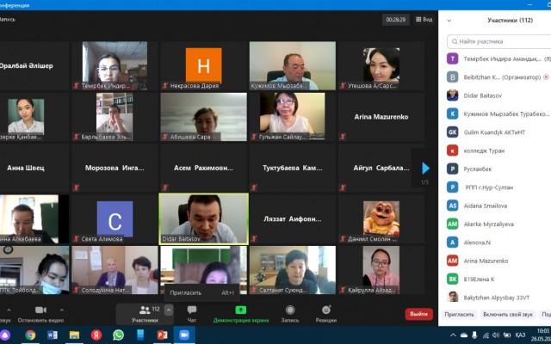The image size is (551, 344).
Task: Start recording with the Запись button
Action: pos(292,313)
